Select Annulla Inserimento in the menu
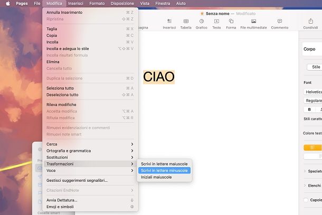Image resolution: width=322 pixels, height=215 pixels. pos(90,12)
